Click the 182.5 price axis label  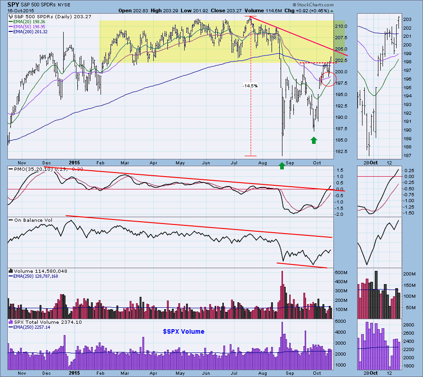tap(341, 152)
